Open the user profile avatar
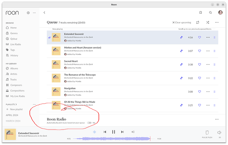The height and width of the screenshot is (145, 228). [x=220, y=12]
